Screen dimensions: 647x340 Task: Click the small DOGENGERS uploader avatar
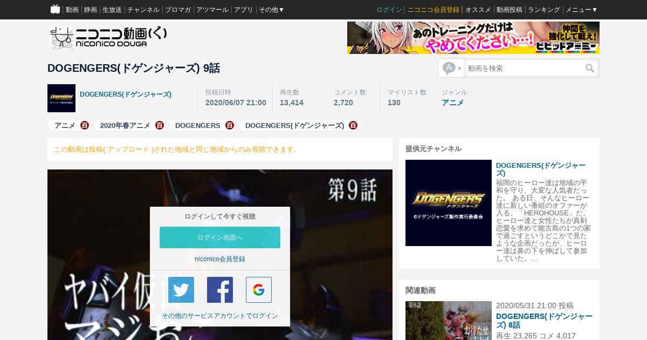pyautogui.click(x=61, y=98)
